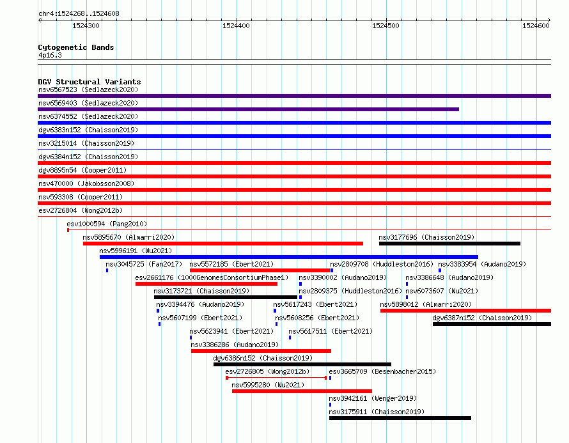Select black bar of nsv3173721 (Chaisson2019)

[x=226, y=297]
